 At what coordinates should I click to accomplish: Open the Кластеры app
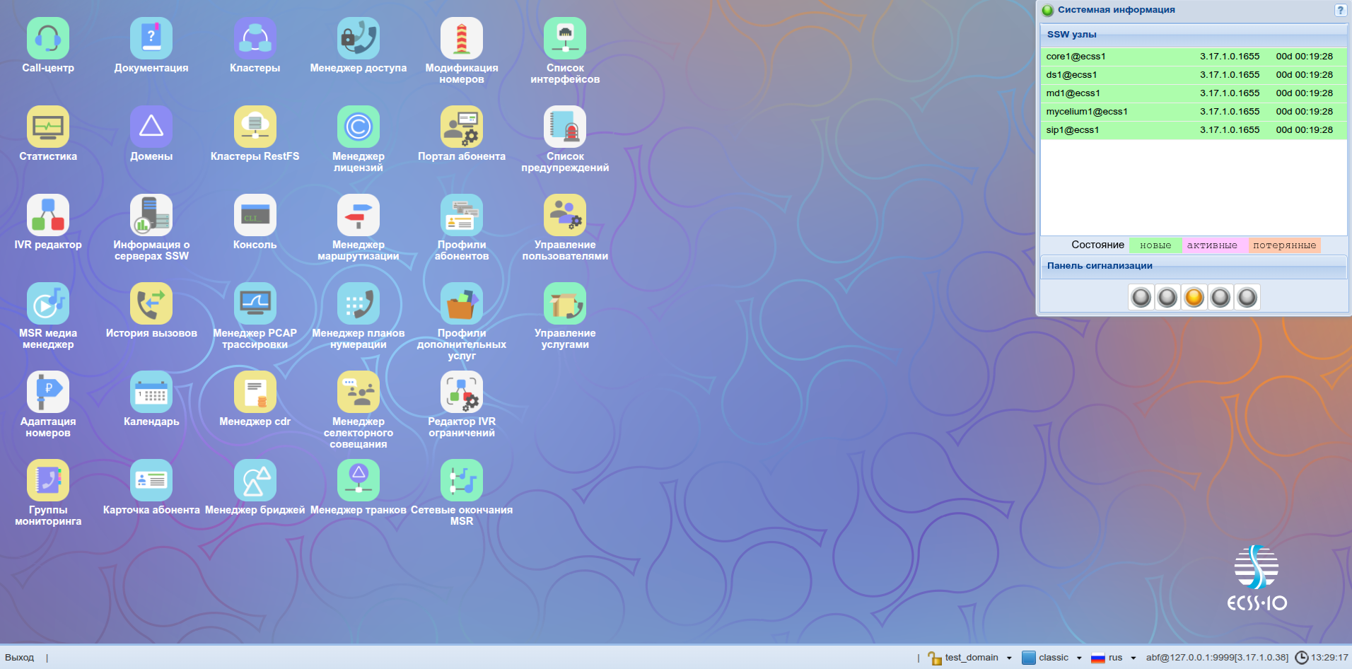point(255,38)
